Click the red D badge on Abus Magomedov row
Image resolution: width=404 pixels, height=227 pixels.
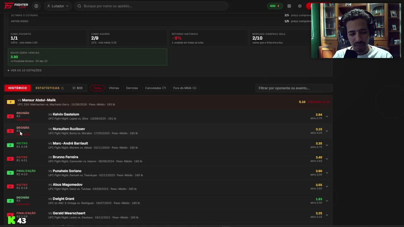point(10,187)
